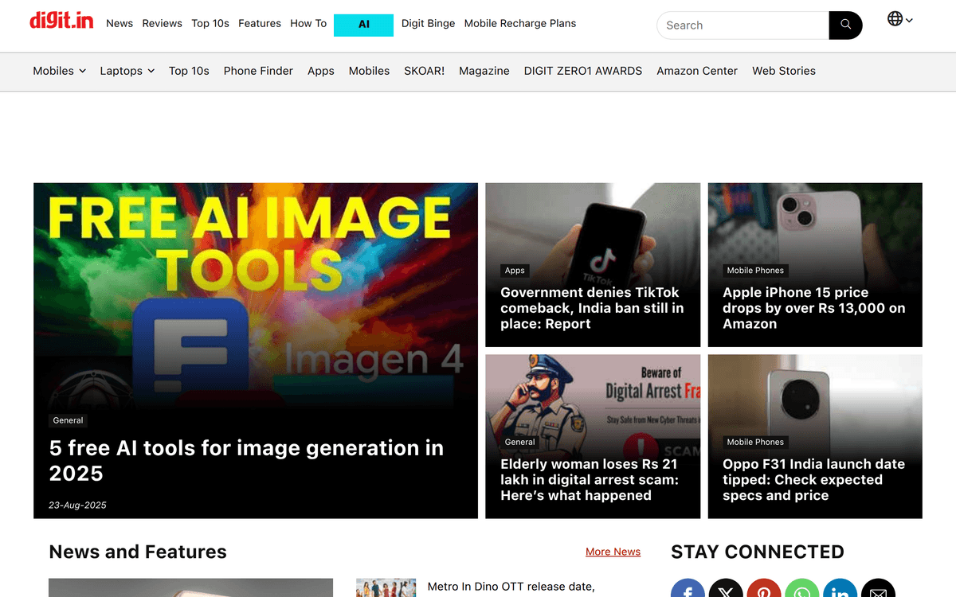Open Mobile Recharge Plans

point(520,23)
